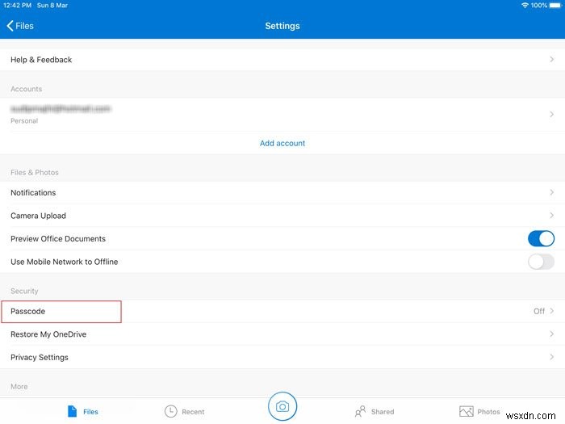Image resolution: width=565 pixels, height=424 pixels.
Task: Tap the Add account link
Action: tap(282, 143)
